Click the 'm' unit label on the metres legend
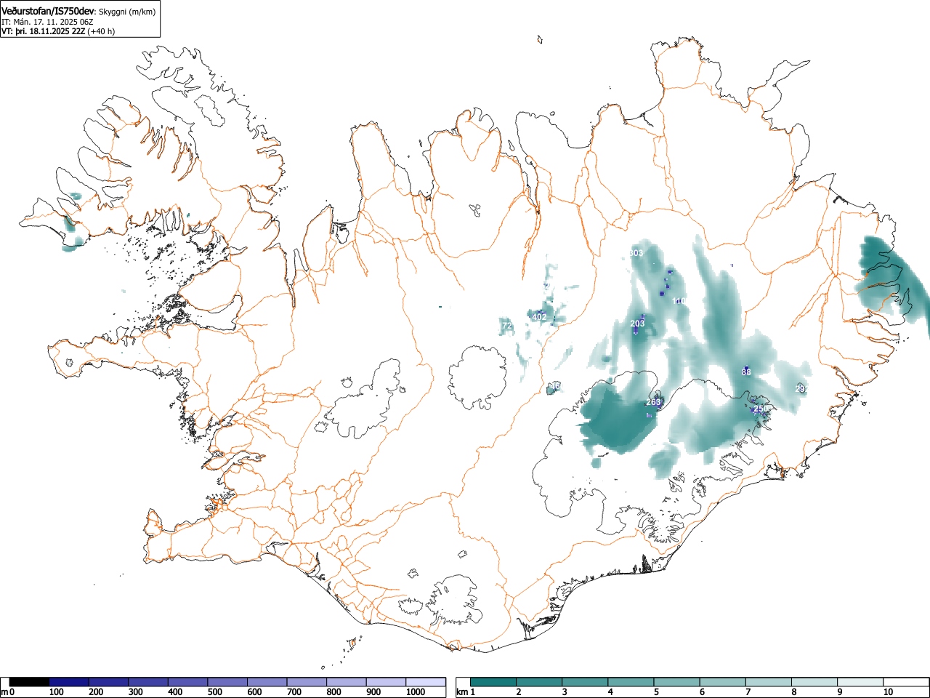This screenshot has width=930, height=698. pos(4,692)
